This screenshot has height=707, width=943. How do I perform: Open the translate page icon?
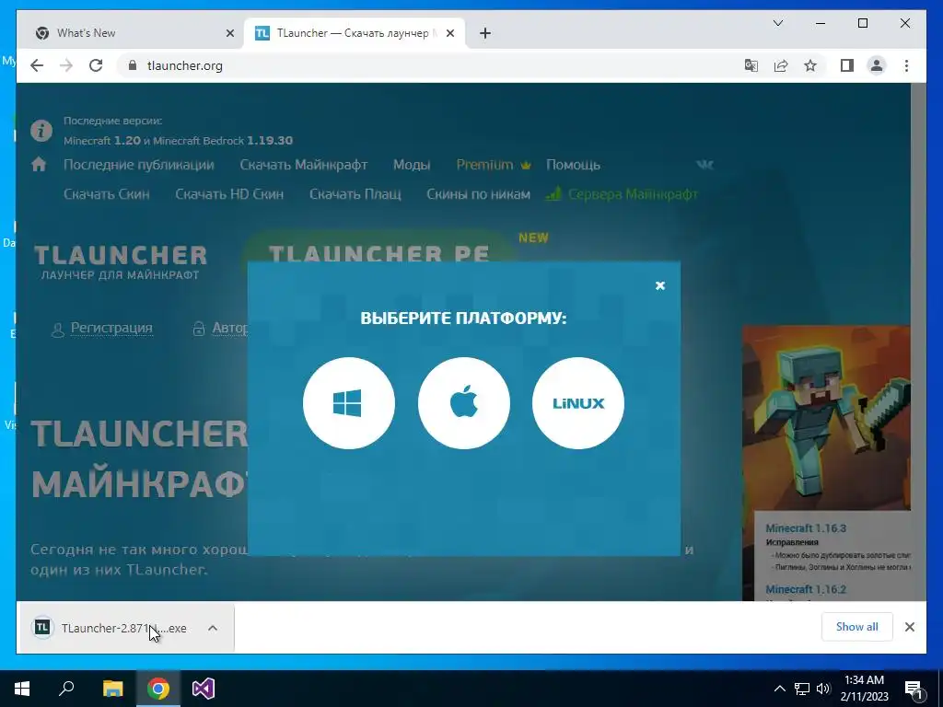(751, 65)
